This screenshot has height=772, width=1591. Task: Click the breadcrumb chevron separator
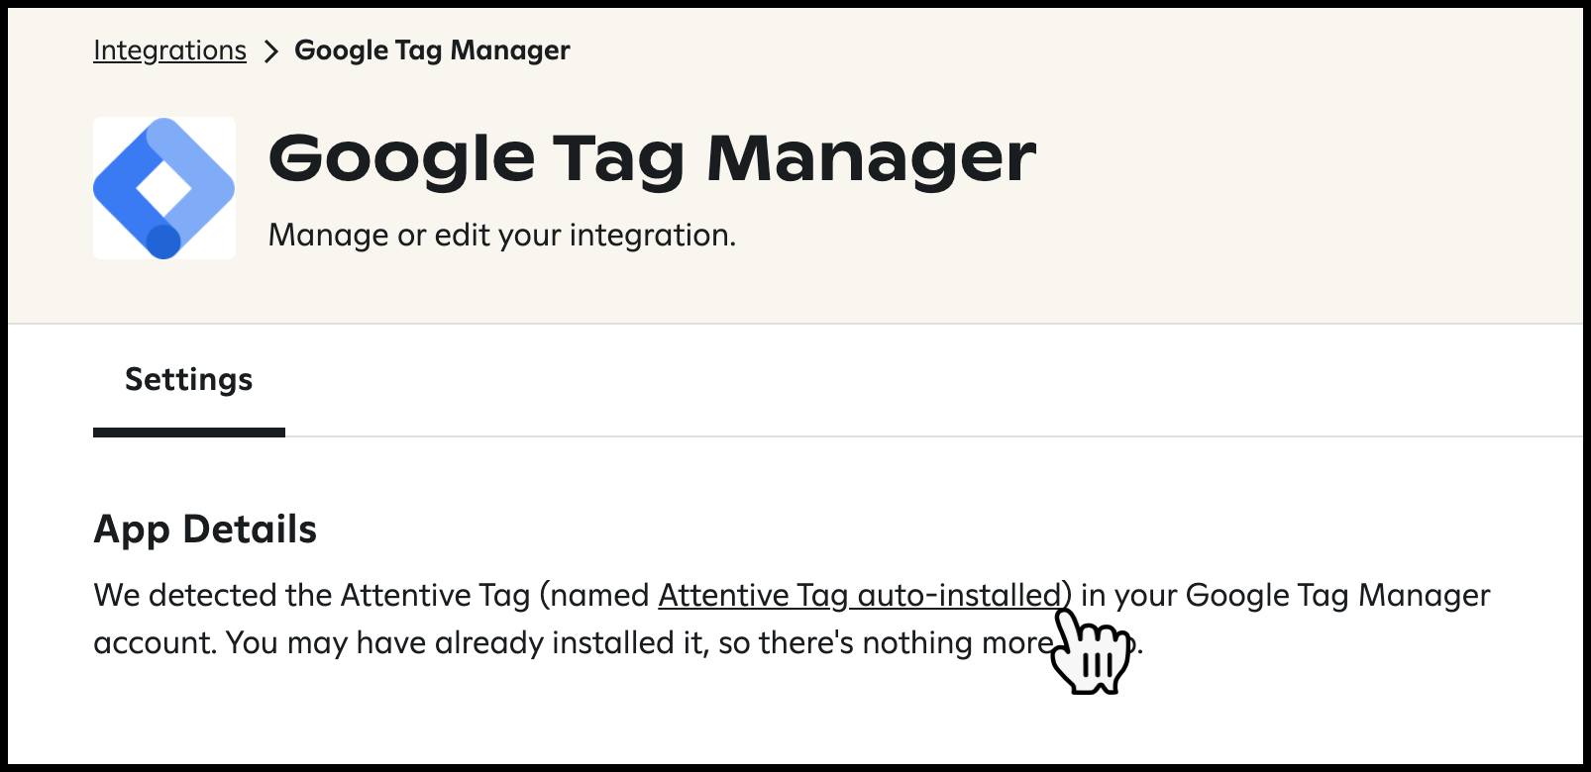pyautogui.click(x=270, y=51)
